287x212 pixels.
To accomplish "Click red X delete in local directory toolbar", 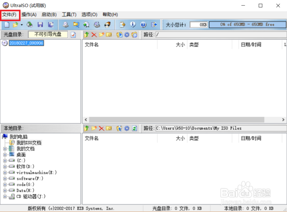I will click(101, 128).
